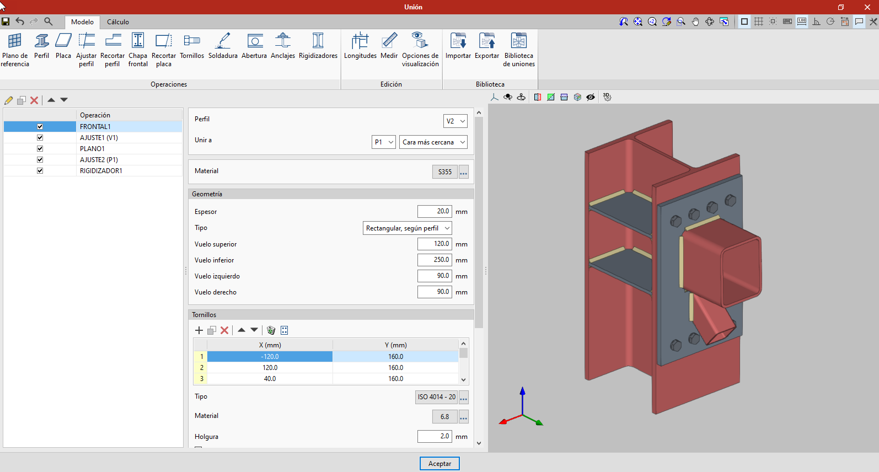Move the selected operation up
The image size is (879, 472).
click(51, 100)
